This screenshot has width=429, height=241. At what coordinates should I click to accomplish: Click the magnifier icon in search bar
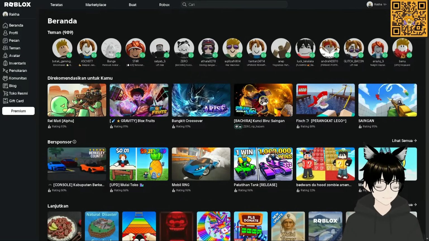(x=184, y=4)
